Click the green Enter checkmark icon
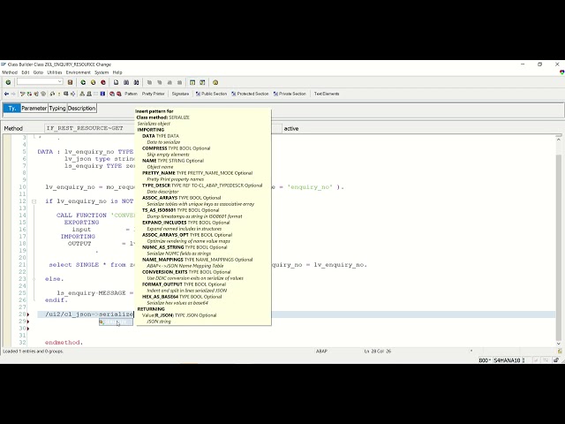 coord(8,82)
